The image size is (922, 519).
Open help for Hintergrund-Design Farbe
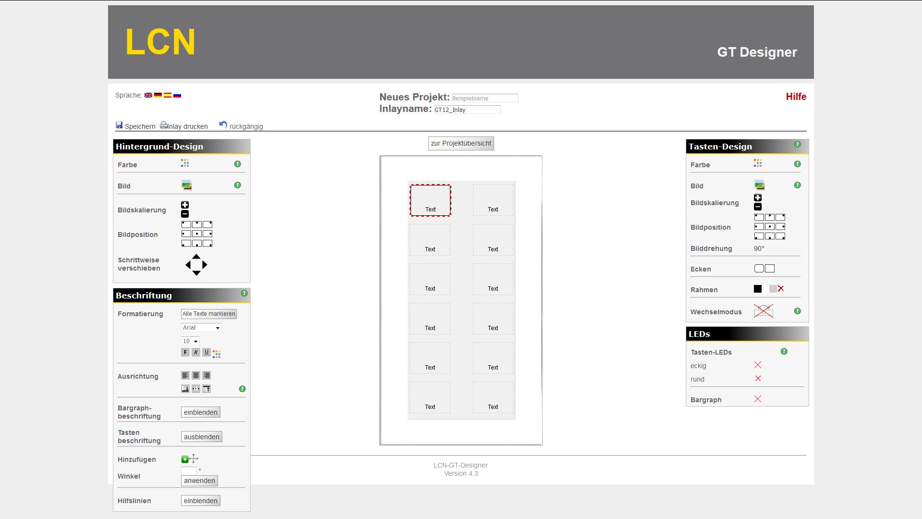coord(238,164)
